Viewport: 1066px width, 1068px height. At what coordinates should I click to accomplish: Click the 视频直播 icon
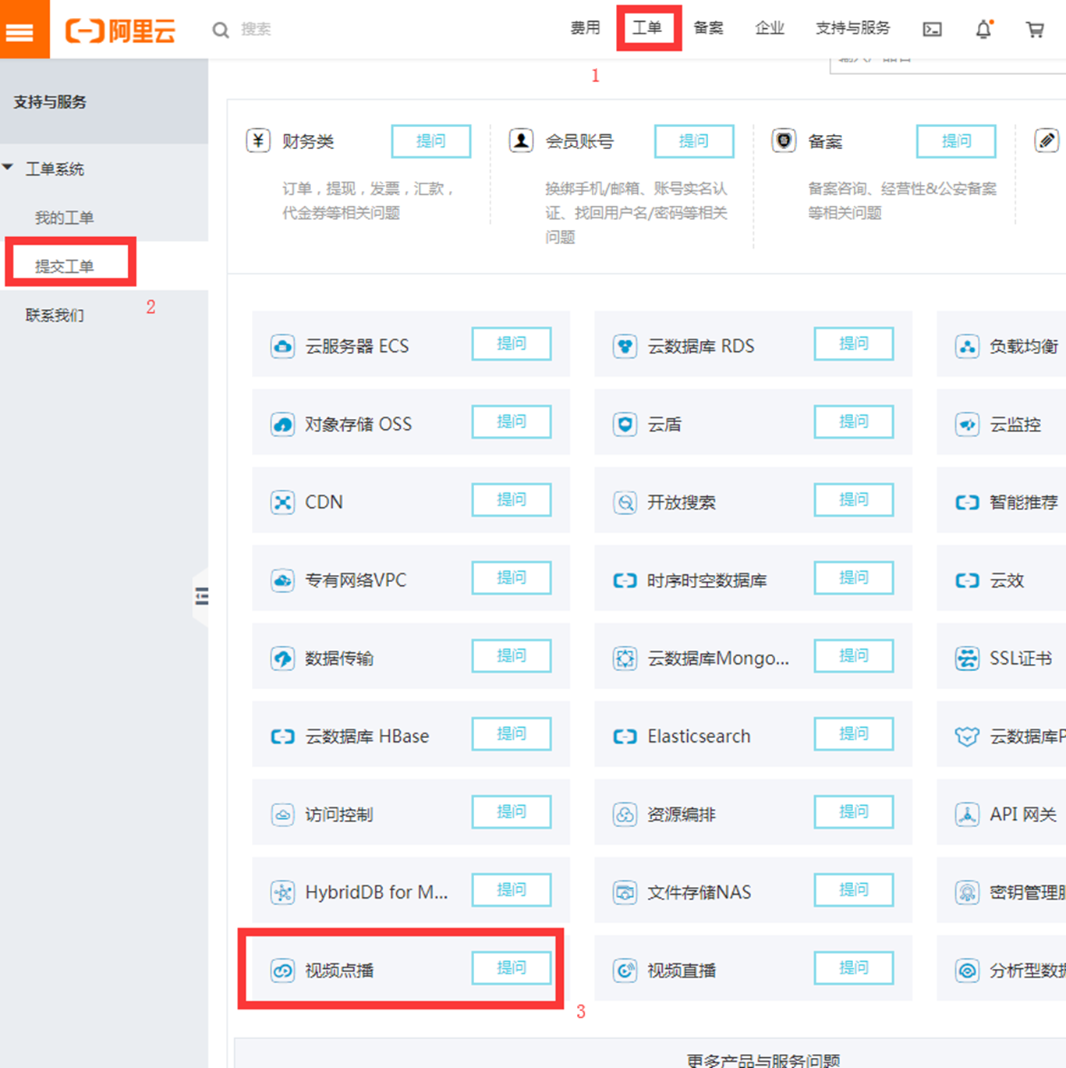pyautogui.click(x=625, y=970)
